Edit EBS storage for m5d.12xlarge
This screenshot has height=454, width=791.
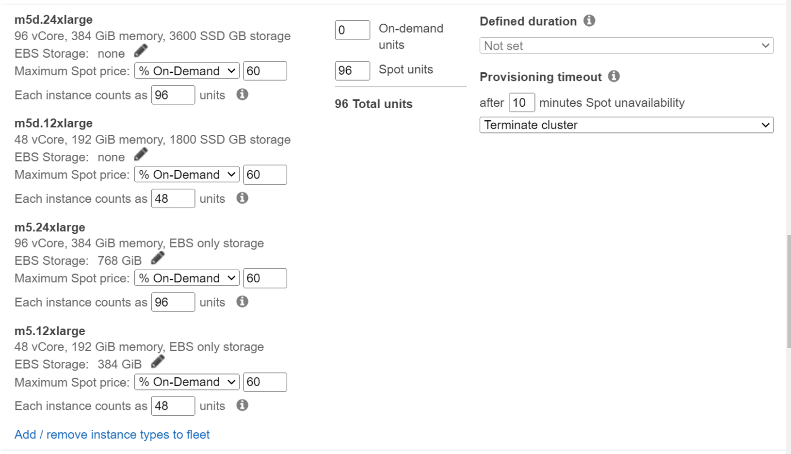141,155
